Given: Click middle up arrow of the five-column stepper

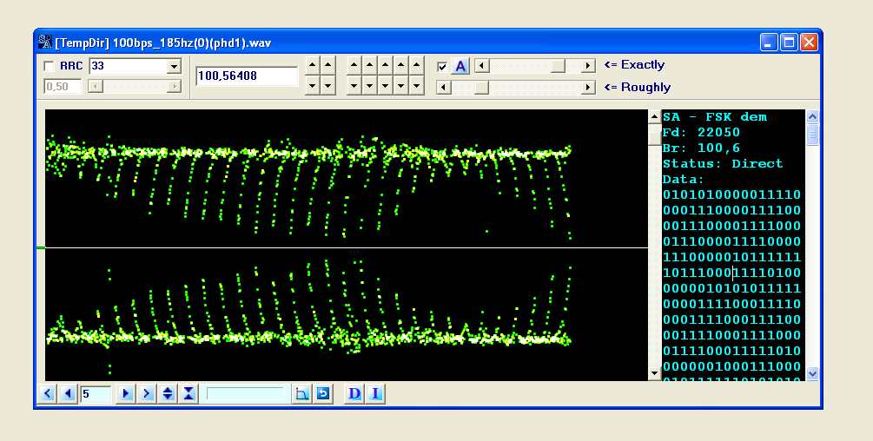Looking at the screenshot, I should click(x=386, y=66).
